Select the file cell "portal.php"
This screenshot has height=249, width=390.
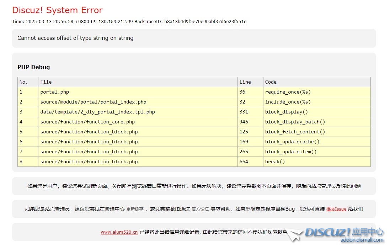tap(138, 92)
